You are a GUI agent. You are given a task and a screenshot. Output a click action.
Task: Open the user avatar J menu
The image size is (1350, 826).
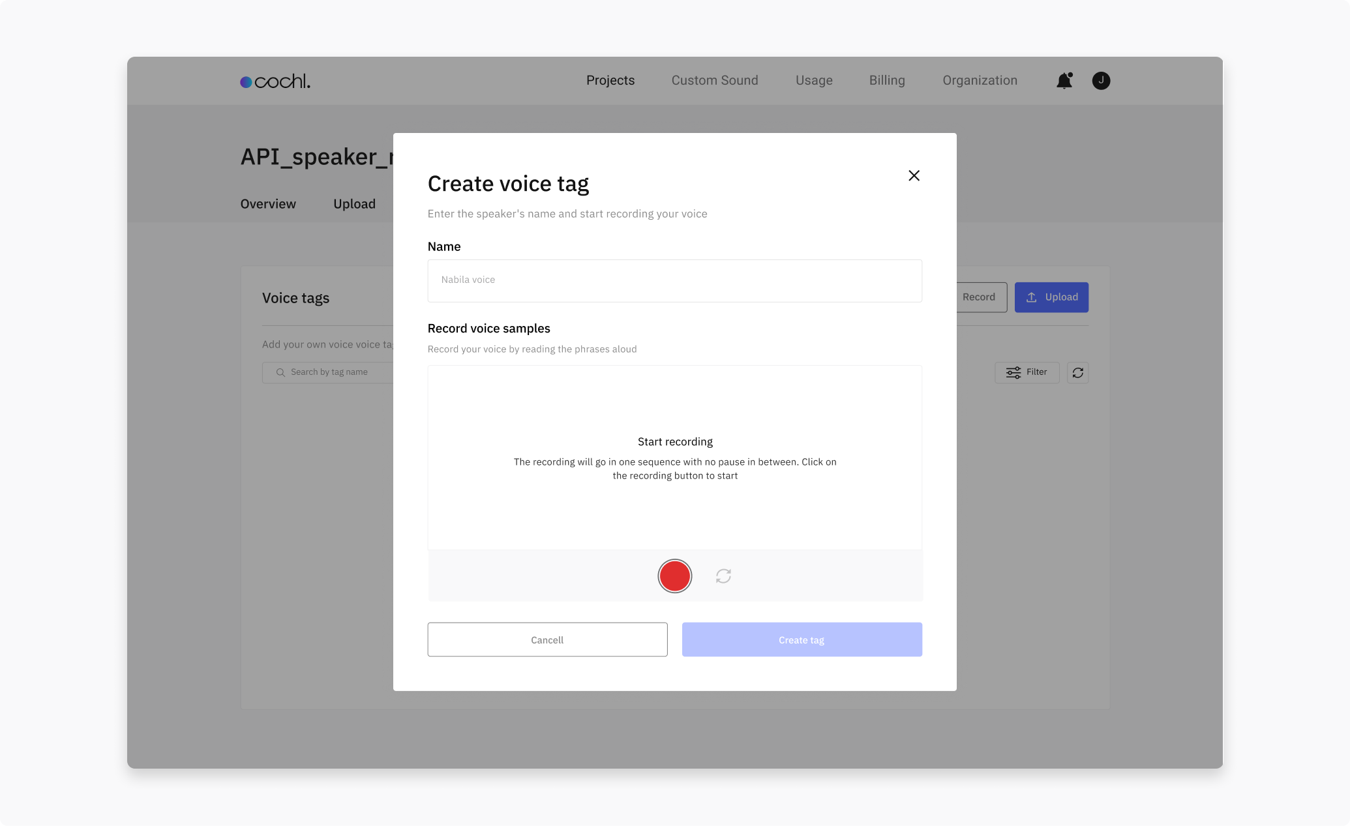point(1101,80)
